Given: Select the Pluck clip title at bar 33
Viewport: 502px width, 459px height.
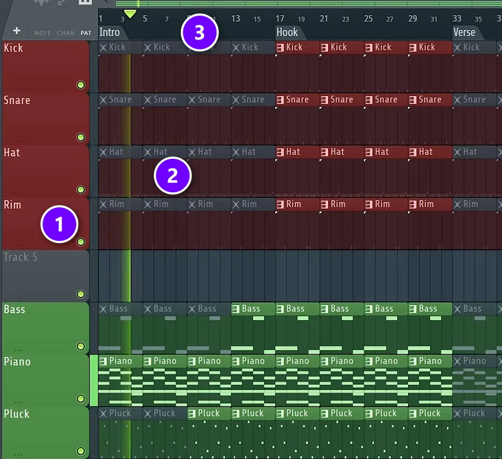Looking at the screenshot, I should (x=474, y=413).
